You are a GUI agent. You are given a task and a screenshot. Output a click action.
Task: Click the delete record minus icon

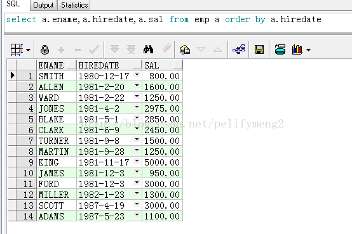(x=78, y=49)
